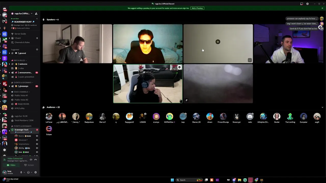This screenshot has height=183, width=326.
Task: Collapse the INFO & RULES category
Action: pos(19,60)
